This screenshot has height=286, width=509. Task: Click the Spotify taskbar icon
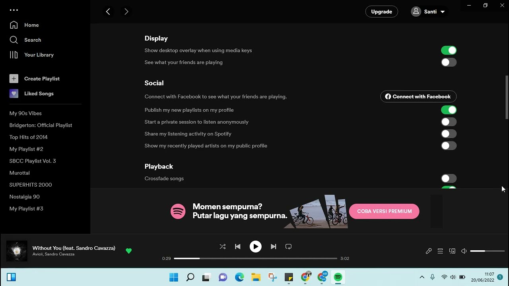click(338, 277)
